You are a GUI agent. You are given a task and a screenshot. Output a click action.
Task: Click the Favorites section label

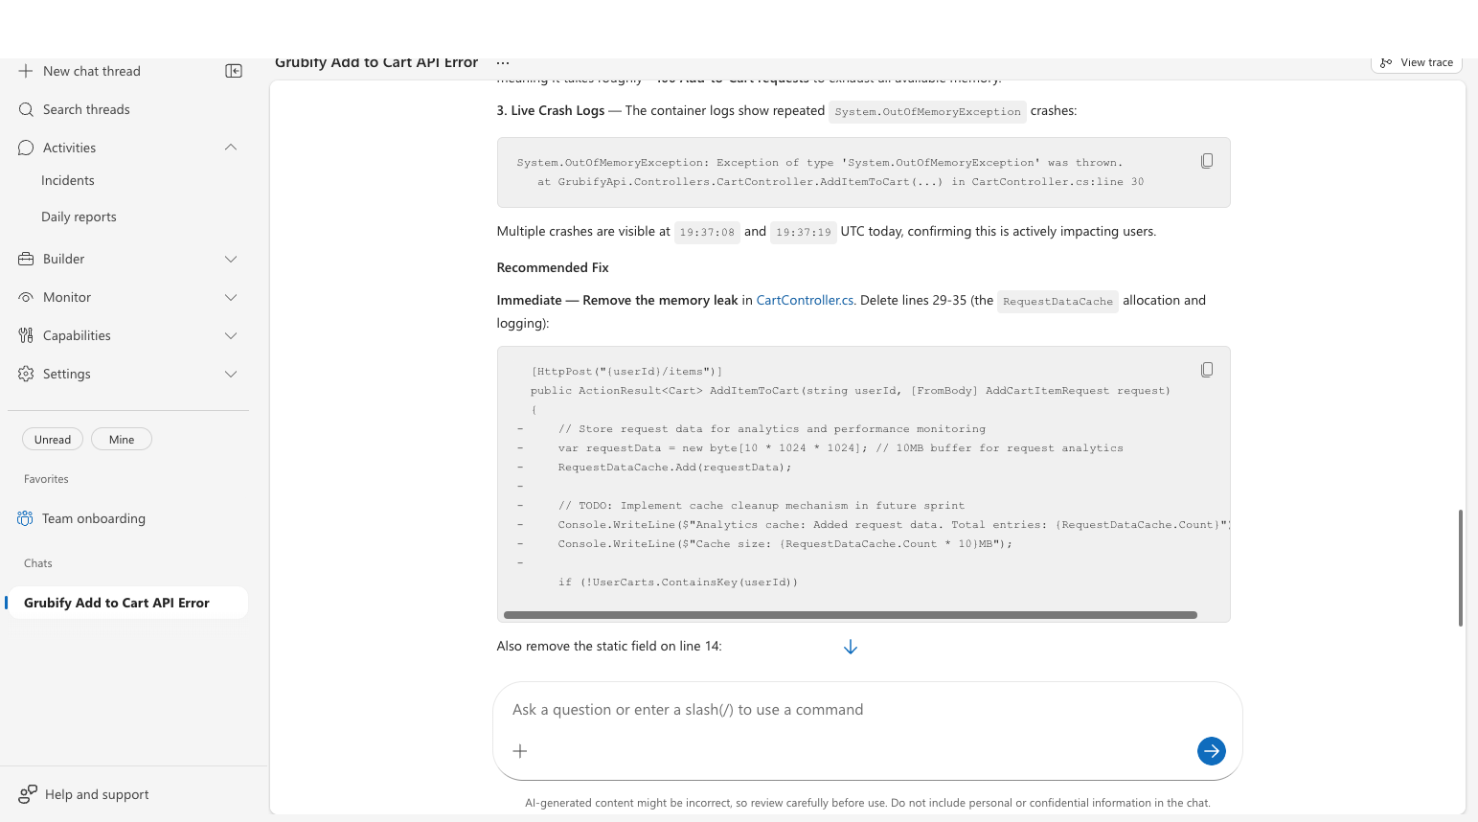[x=46, y=479]
